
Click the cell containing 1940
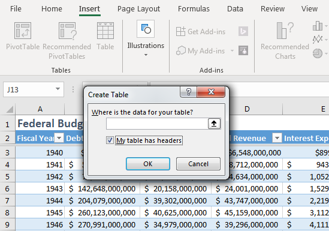point(40,152)
